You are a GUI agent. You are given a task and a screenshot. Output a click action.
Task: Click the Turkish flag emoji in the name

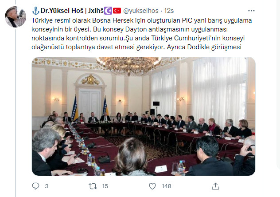click(x=117, y=11)
